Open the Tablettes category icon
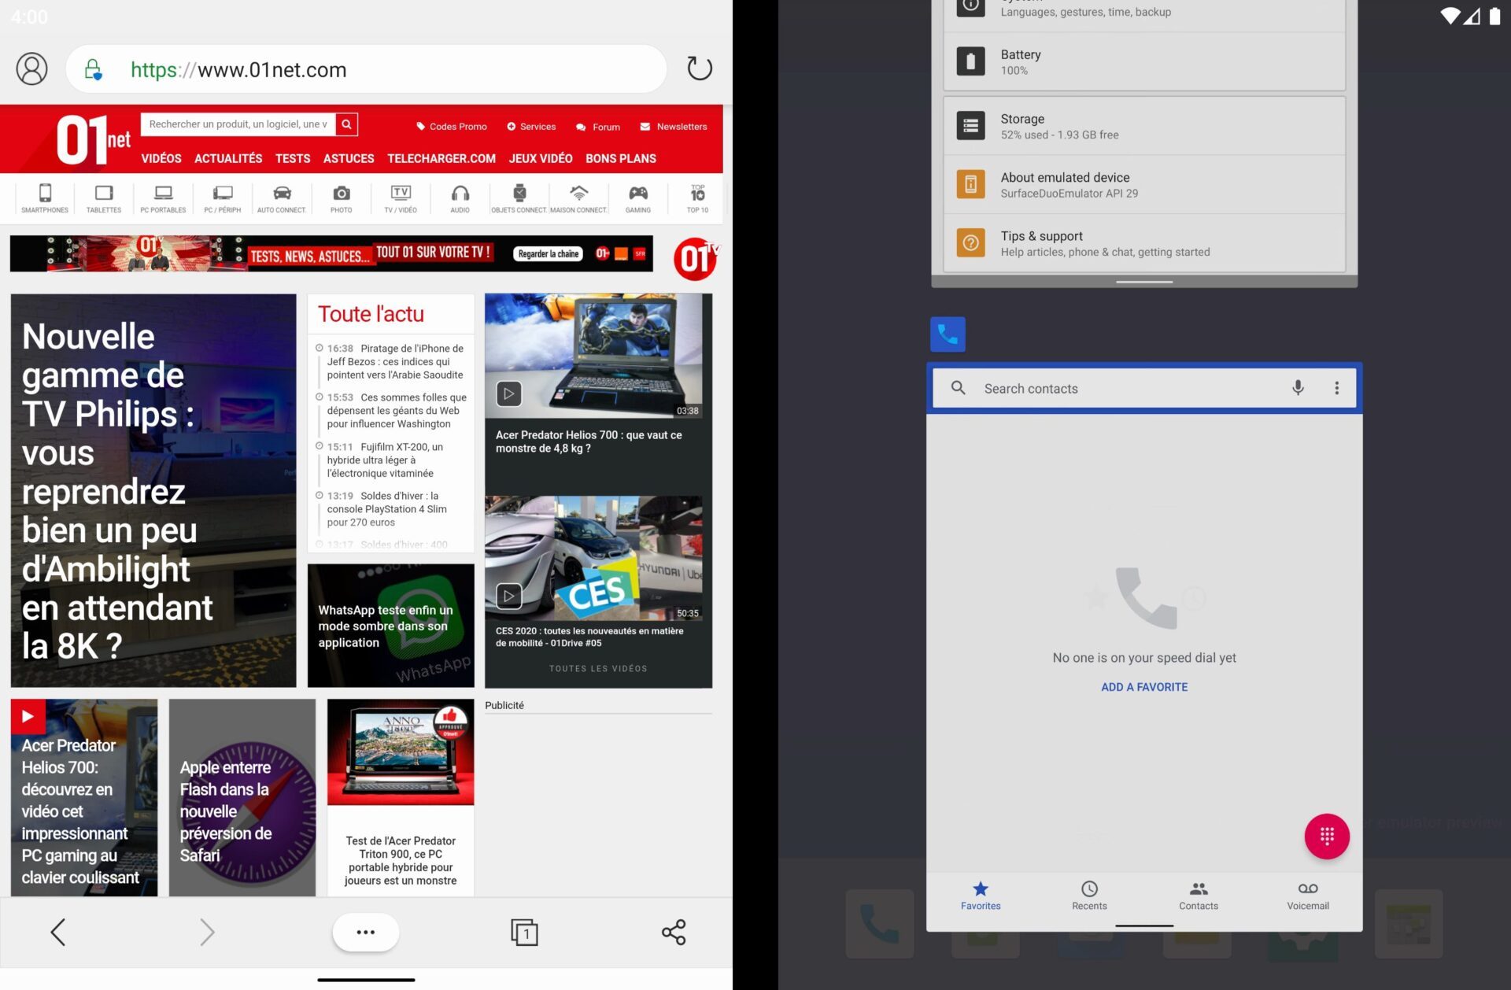Viewport: 1511px width, 990px height. tap(104, 198)
